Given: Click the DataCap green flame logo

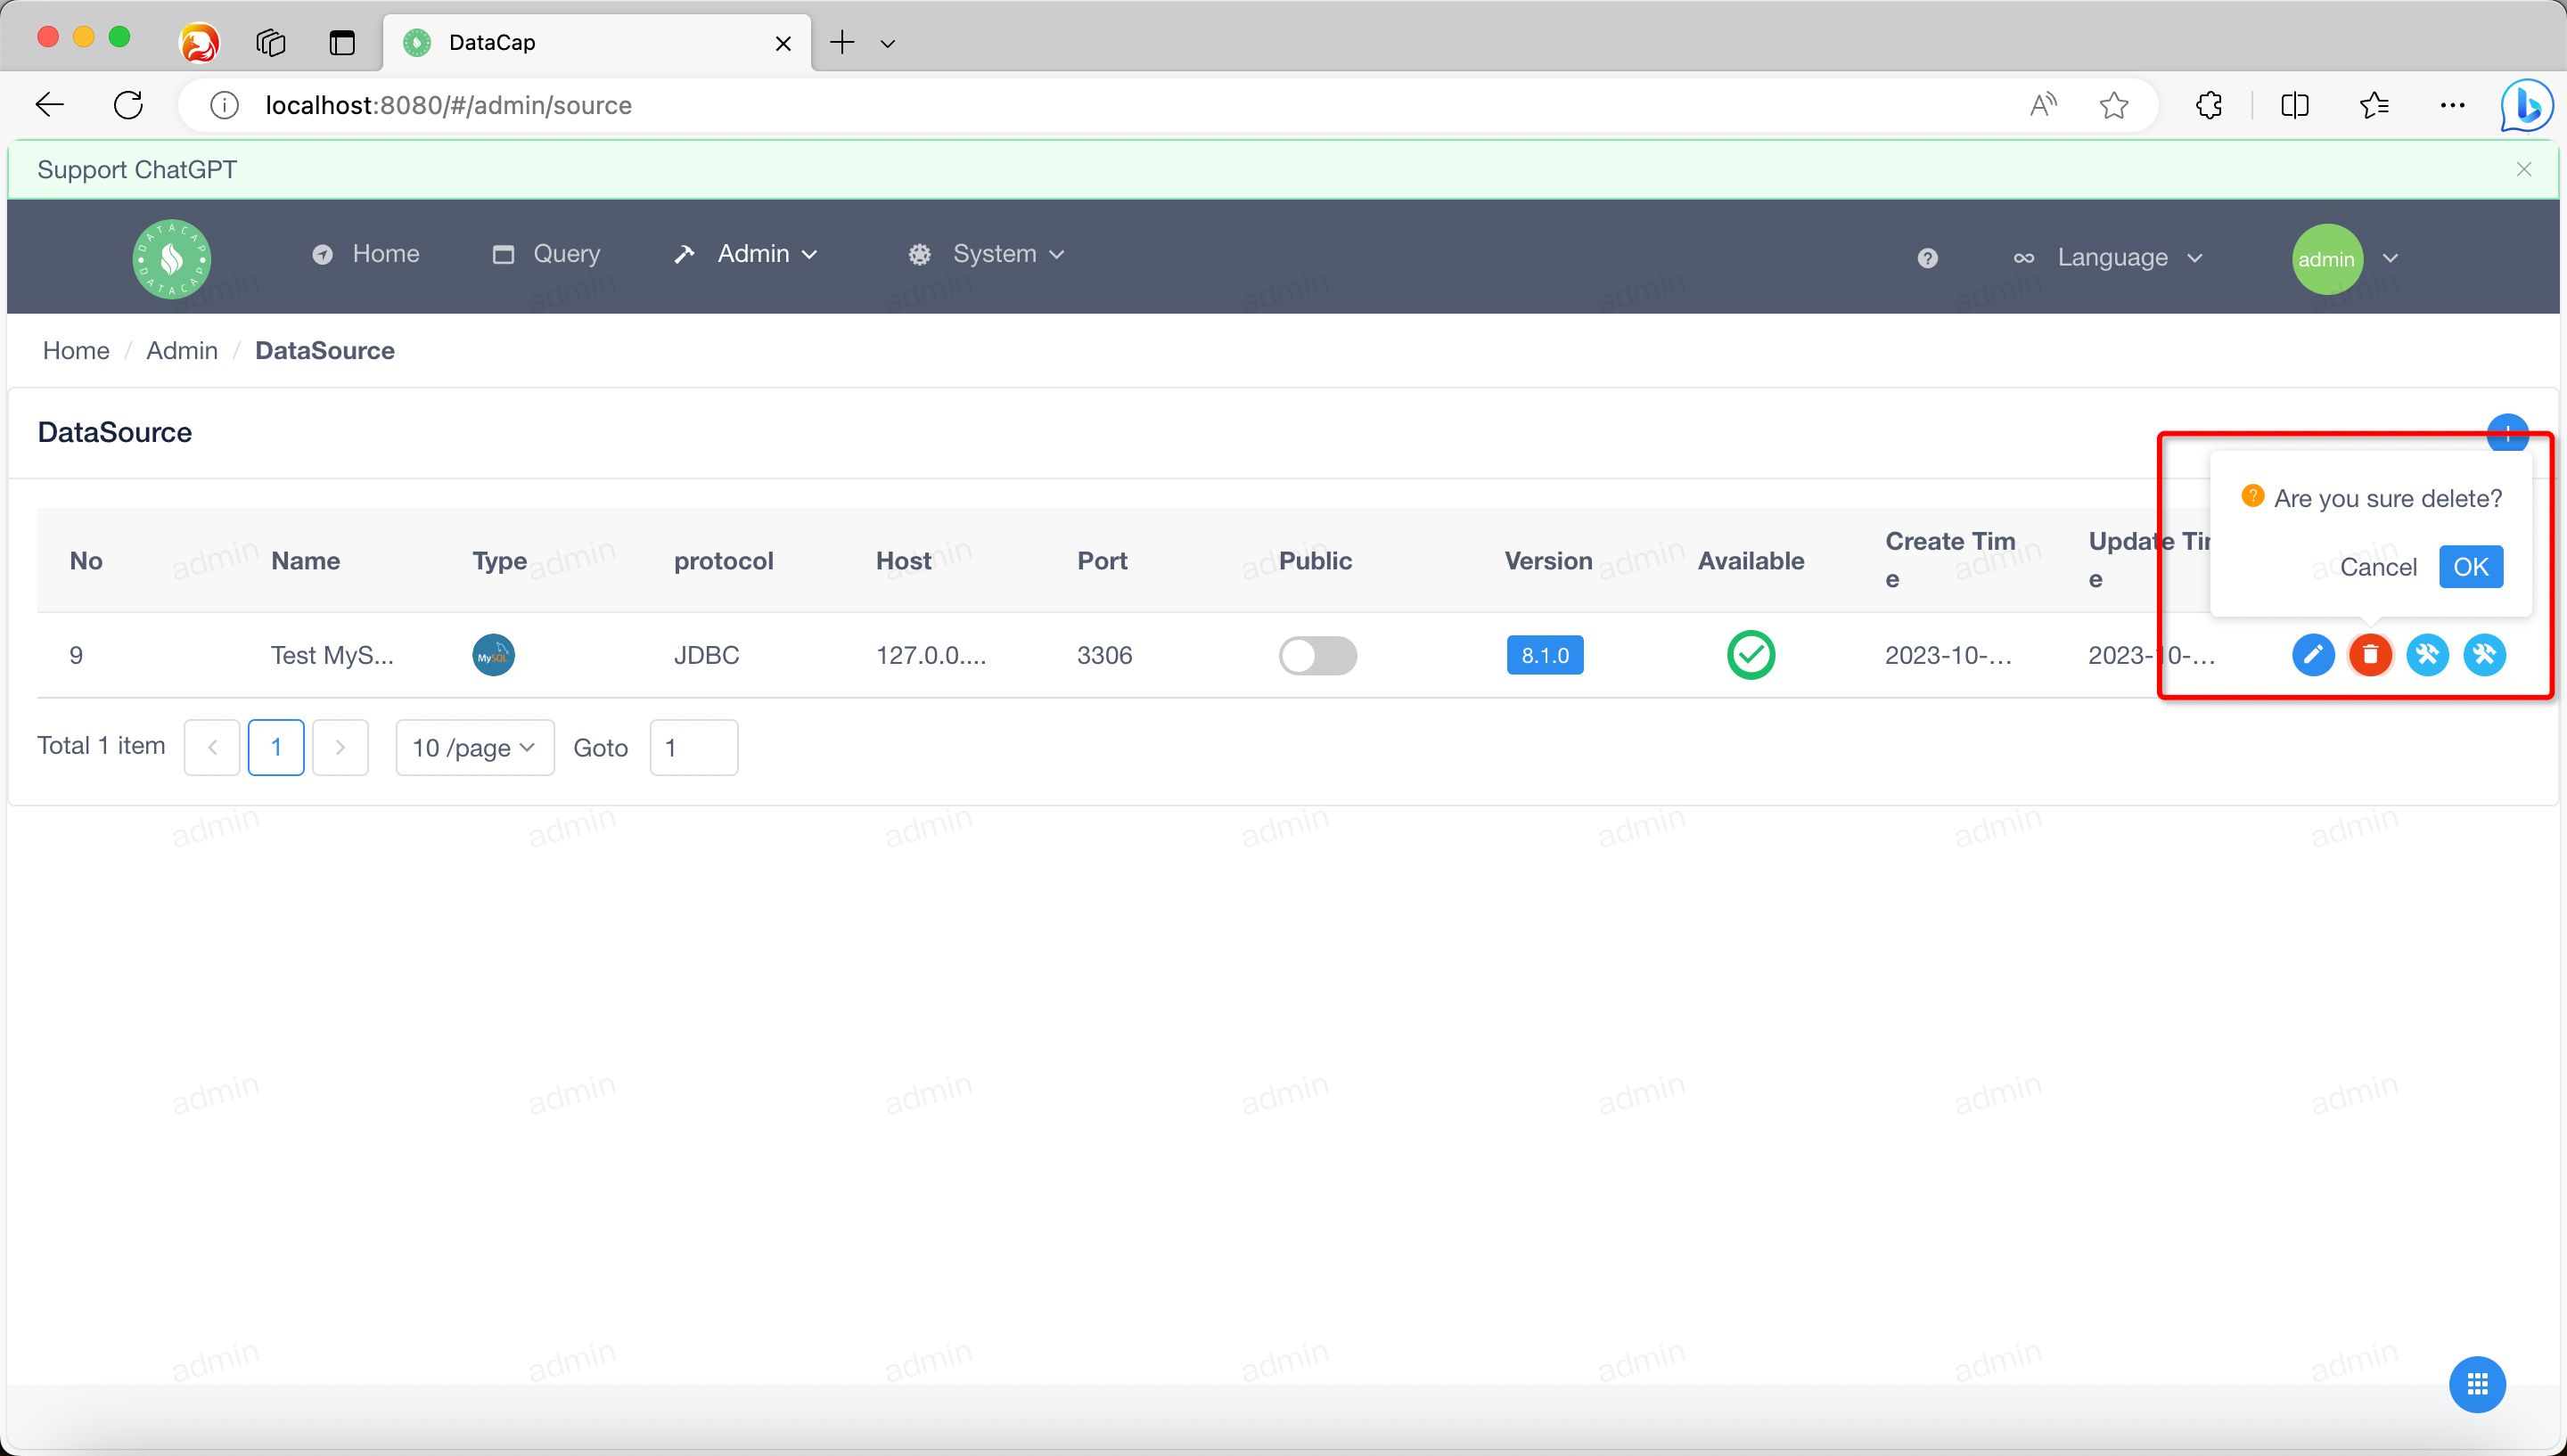Looking at the screenshot, I should click(172, 259).
